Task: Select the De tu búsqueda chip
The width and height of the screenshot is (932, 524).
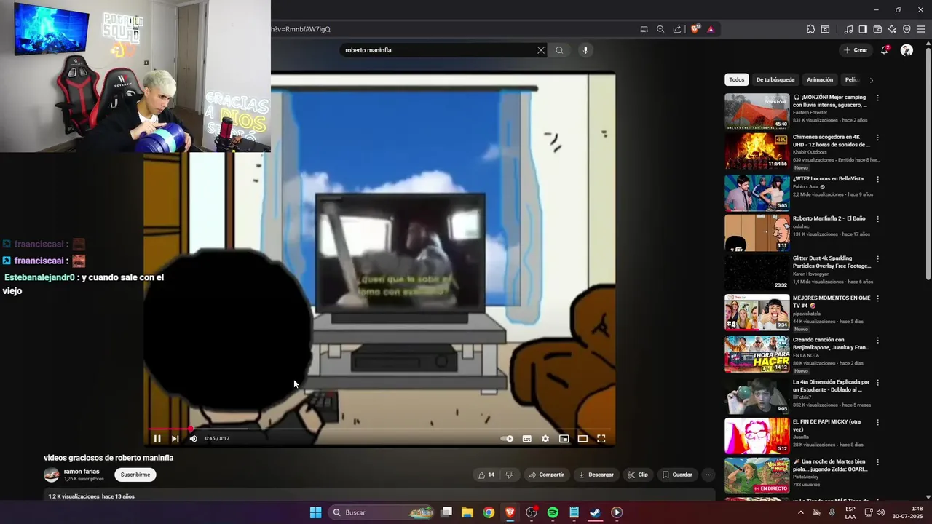Action: point(775,80)
